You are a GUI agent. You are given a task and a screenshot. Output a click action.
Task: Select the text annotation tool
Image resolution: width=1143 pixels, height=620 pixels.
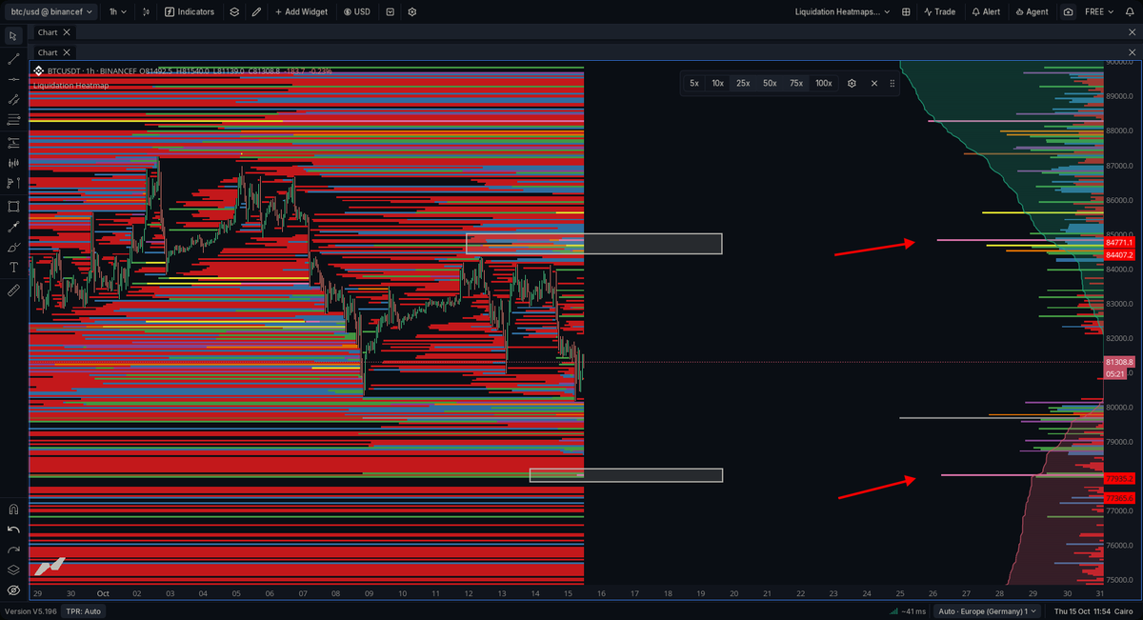tap(13, 269)
